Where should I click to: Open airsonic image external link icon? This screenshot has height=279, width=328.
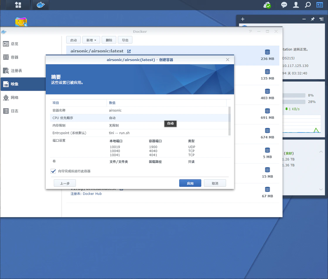[129, 51]
